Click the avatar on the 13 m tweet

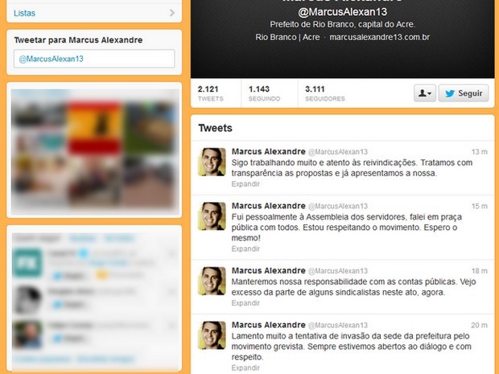[212, 162]
